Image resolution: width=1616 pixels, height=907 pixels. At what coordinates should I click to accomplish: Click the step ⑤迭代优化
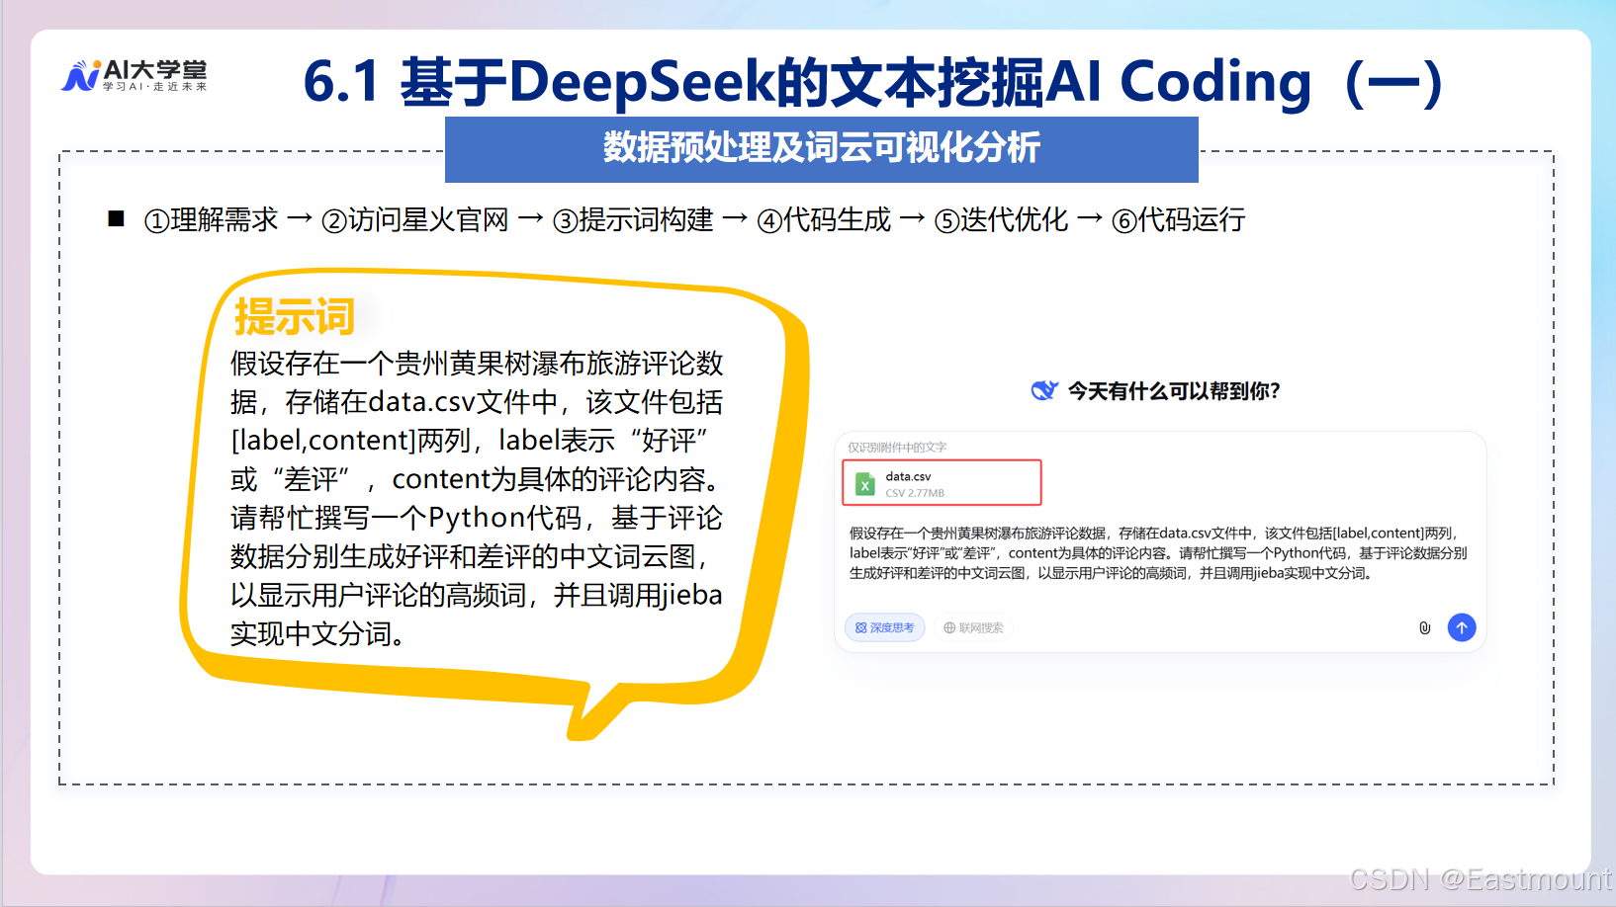coord(1002,219)
